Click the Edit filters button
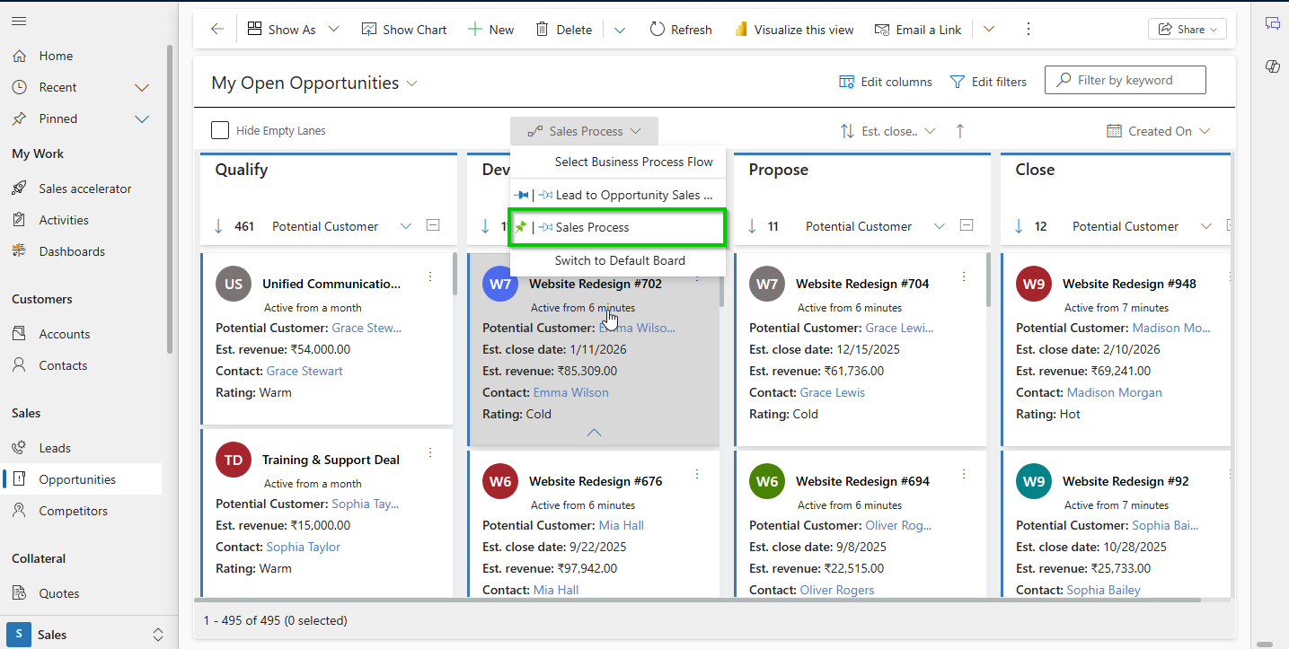The image size is (1289, 649). click(x=988, y=81)
